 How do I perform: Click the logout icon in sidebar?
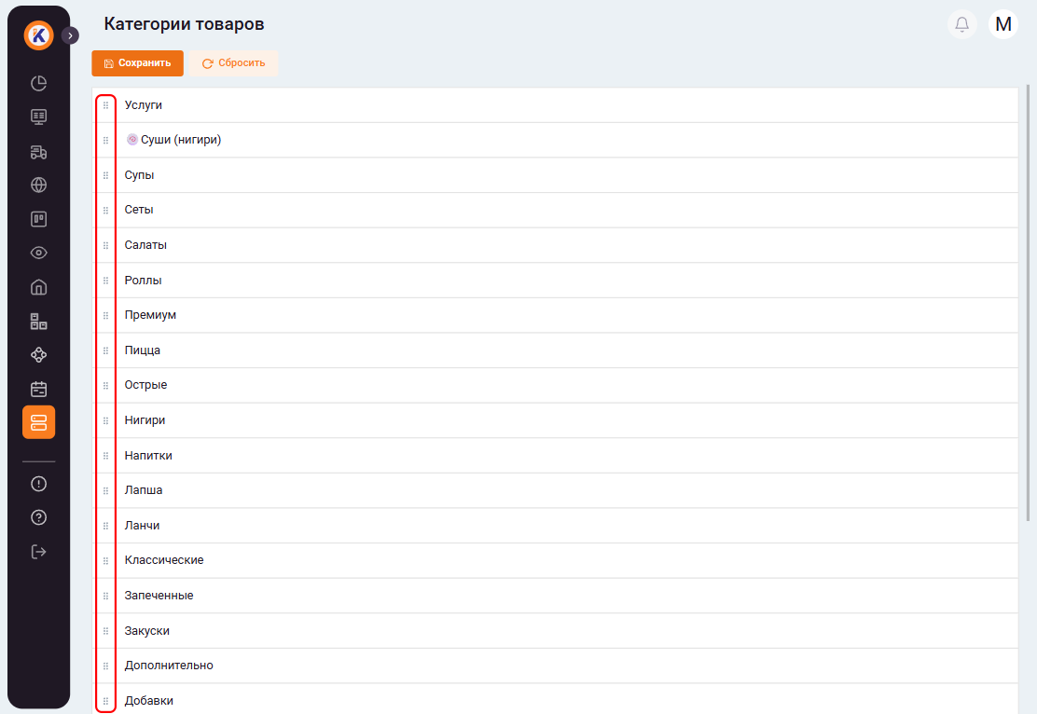(x=38, y=552)
